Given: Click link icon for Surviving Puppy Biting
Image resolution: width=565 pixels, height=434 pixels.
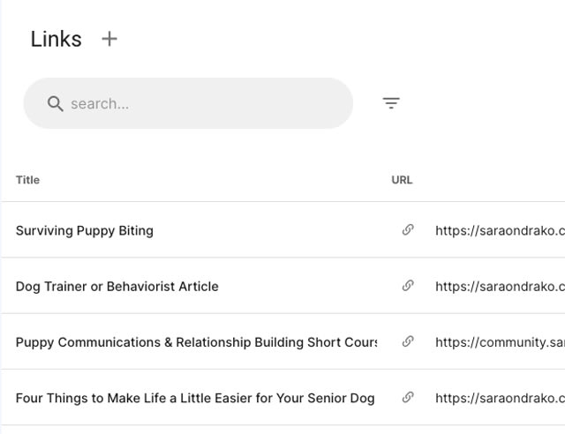Looking at the screenshot, I should [x=408, y=229].
